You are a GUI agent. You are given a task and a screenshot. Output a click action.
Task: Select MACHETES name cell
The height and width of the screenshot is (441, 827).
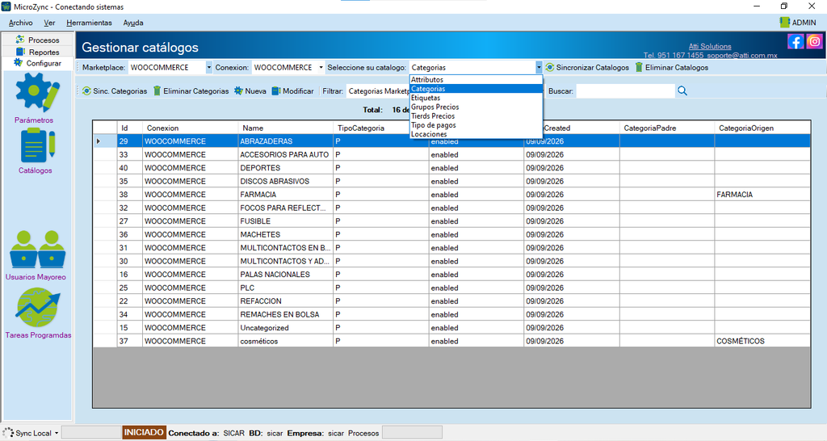(x=285, y=234)
